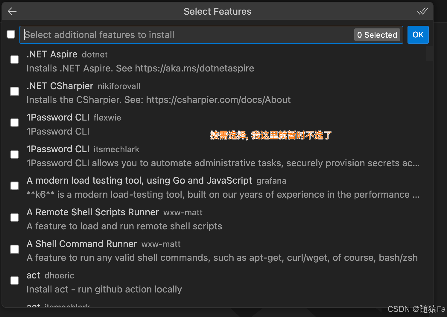Screen dimensions: 447x317
Task: Click the 'Select Features' dialog title
Action: pyautogui.click(x=218, y=11)
